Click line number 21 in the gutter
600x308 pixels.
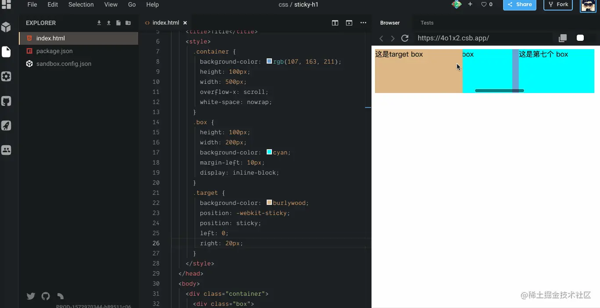156,193
